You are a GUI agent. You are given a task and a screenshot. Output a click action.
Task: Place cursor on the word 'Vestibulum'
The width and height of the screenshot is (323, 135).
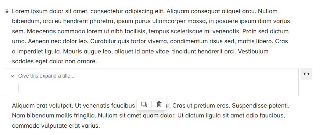coord(253,52)
